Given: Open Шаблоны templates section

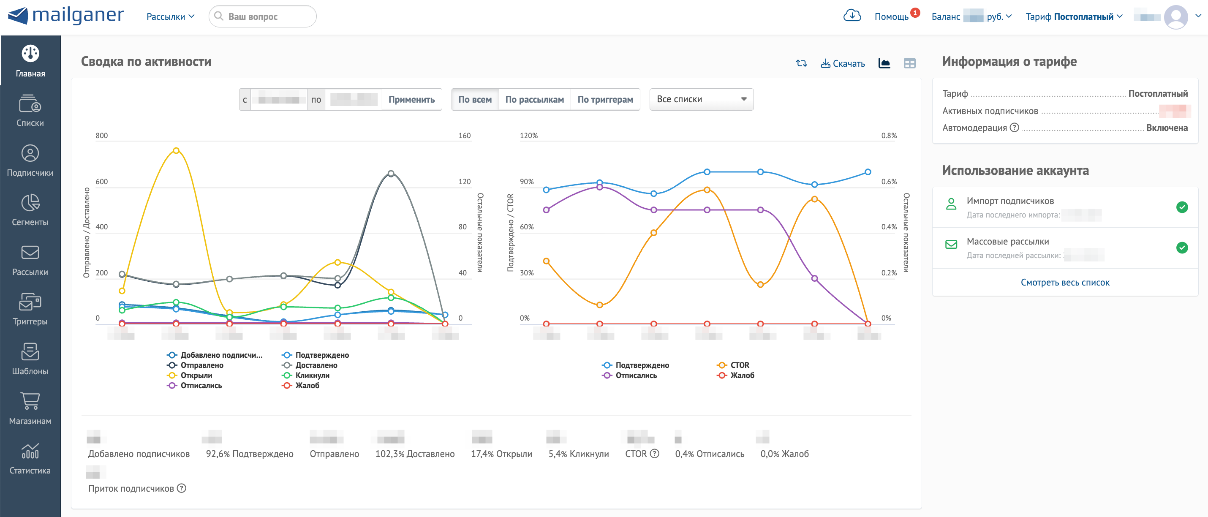Looking at the screenshot, I should pos(30,359).
